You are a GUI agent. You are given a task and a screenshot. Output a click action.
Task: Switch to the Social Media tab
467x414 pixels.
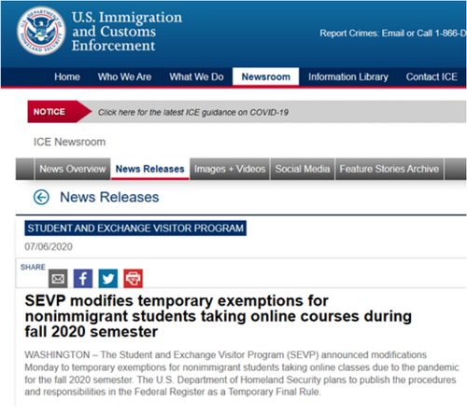[303, 169]
